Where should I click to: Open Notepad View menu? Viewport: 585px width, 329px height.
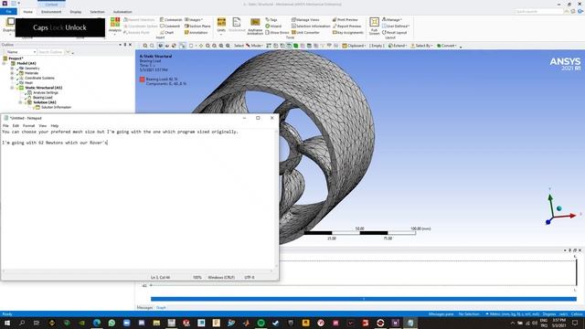(43, 126)
